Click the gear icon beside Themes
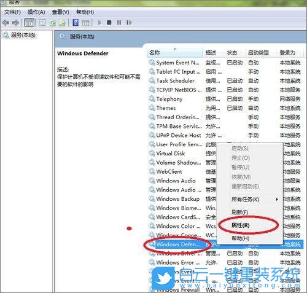 tap(152, 108)
